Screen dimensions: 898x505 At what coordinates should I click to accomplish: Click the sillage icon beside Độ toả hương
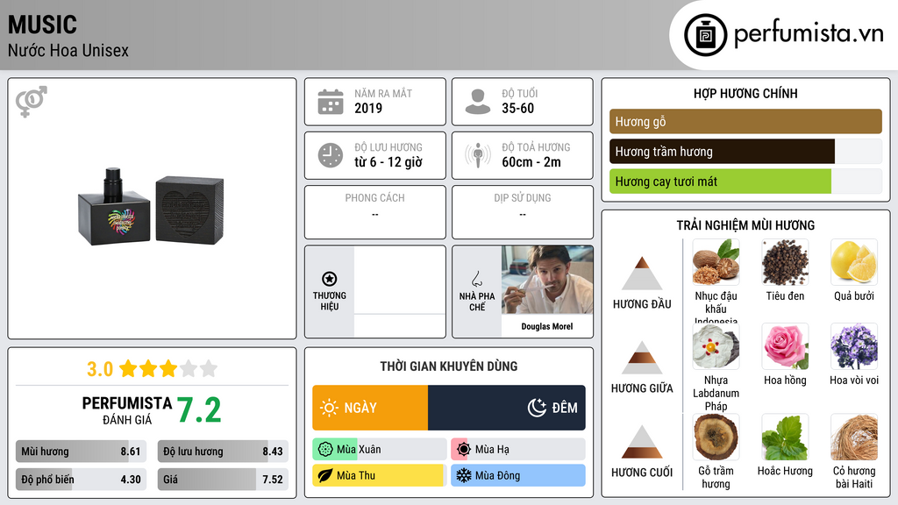pyautogui.click(x=478, y=155)
